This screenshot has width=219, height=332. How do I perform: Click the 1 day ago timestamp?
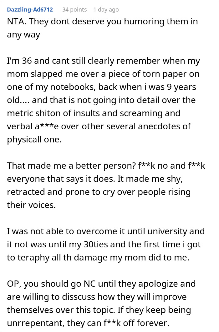pyautogui.click(x=106, y=10)
